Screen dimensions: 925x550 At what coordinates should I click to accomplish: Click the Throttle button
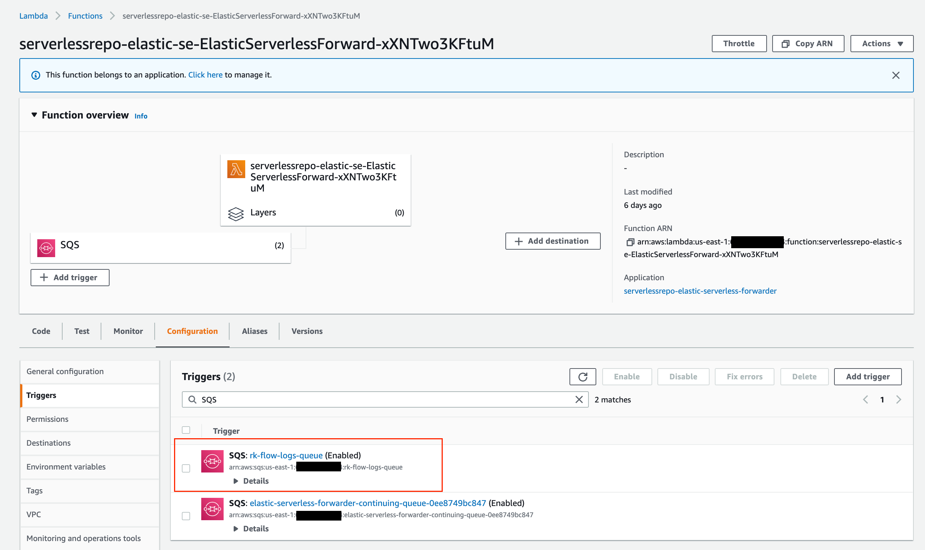(739, 44)
